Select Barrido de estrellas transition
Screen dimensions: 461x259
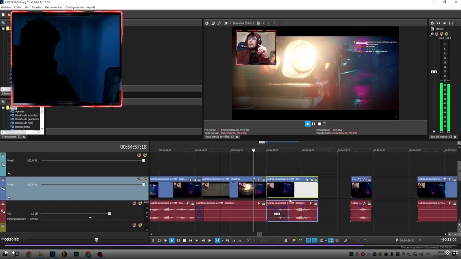(26, 115)
